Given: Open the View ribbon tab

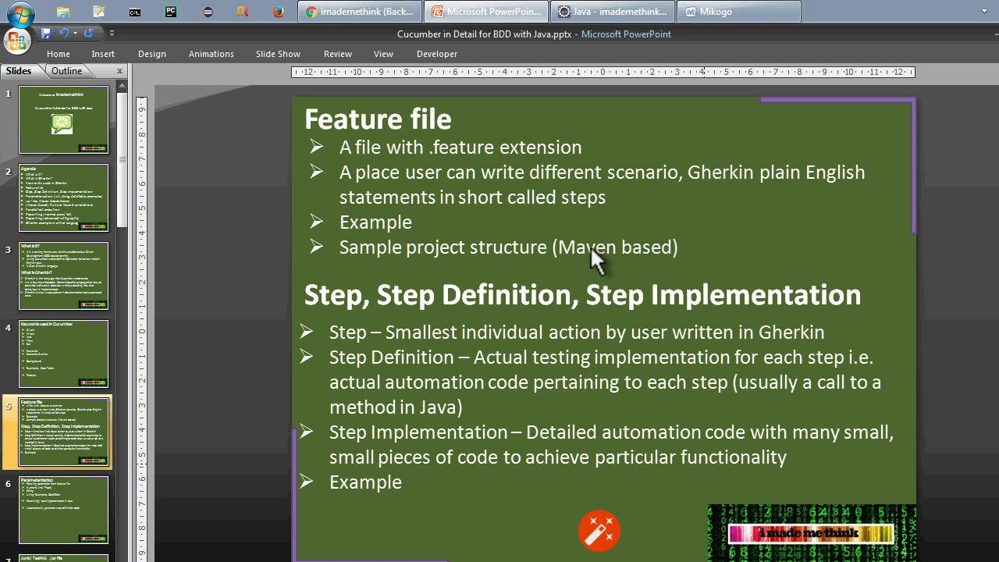Looking at the screenshot, I should tap(383, 54).
